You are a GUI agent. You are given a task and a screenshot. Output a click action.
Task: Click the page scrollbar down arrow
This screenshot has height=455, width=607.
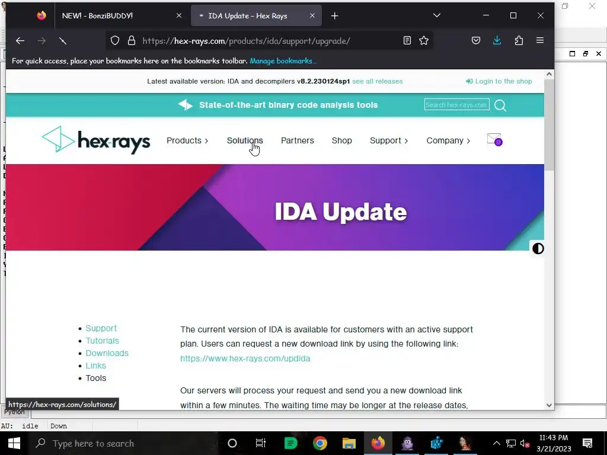(549, 405)
